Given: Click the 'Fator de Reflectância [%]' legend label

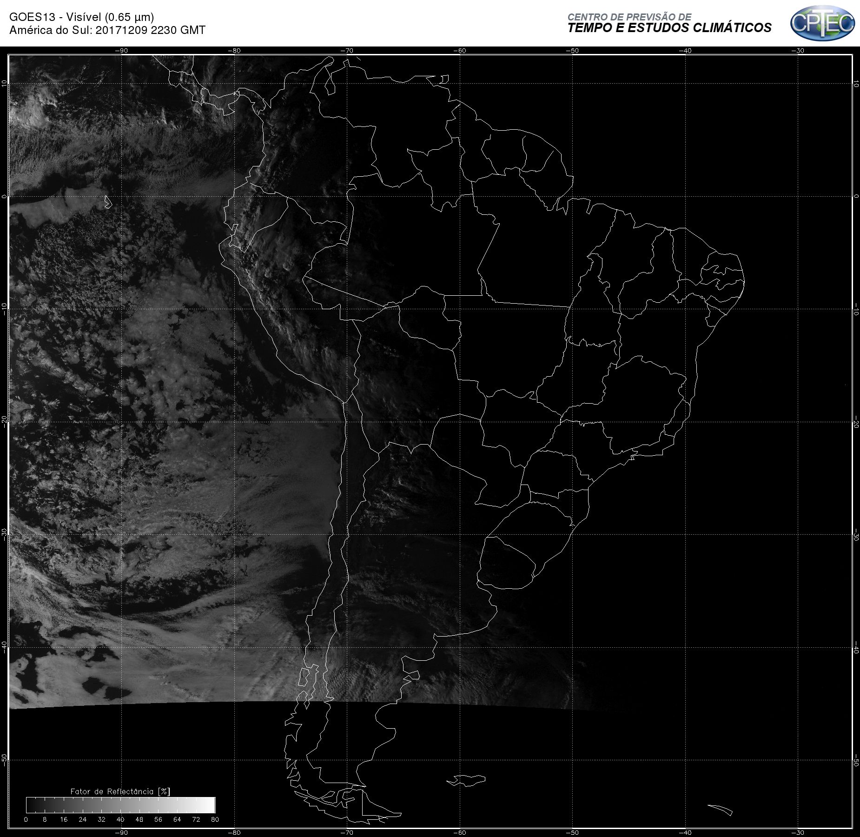Looking at the screenshot, I should tap(120, 791).
